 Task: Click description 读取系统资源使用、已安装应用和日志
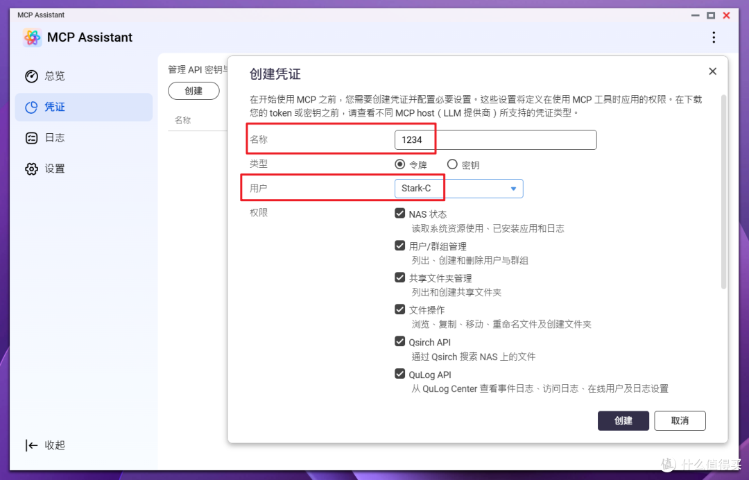point(488,229)
